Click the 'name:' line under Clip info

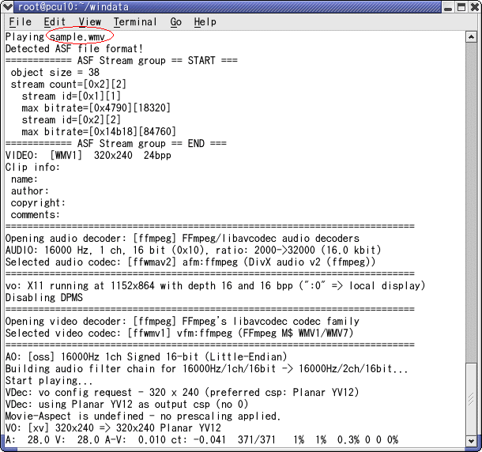(24, 179)
